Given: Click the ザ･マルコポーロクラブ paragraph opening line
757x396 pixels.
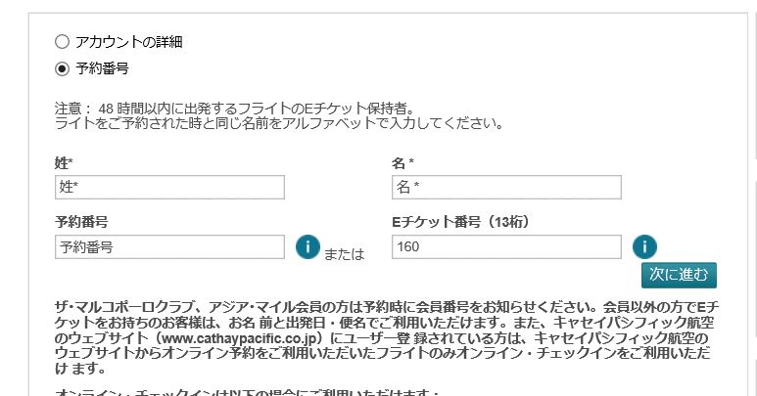Looking at the screenshot, I should click(x=387, y=307).
